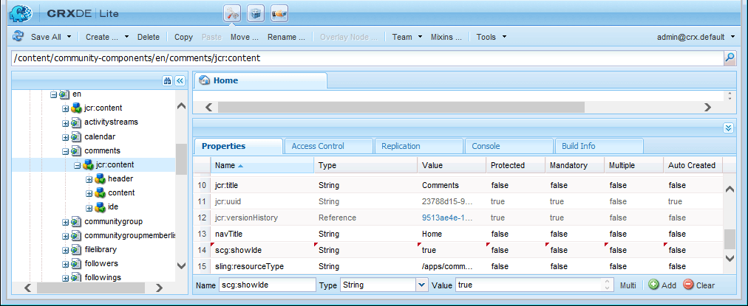Sort by the Name column header
This screenshot has height=306, width=748.
tap(262, 165)
